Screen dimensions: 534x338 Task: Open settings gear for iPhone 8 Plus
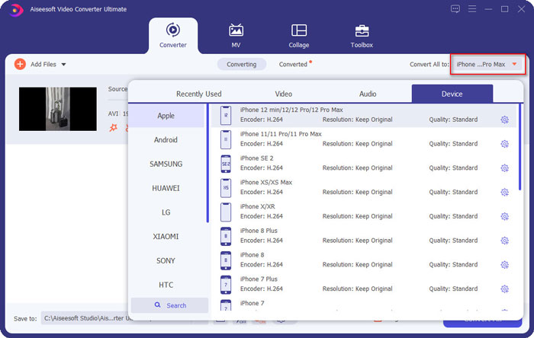pyautogui.click(x=505, y=241)
